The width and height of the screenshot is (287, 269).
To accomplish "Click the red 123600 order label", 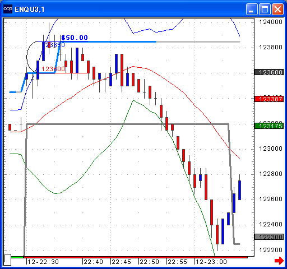I will (x=53, y=69).
